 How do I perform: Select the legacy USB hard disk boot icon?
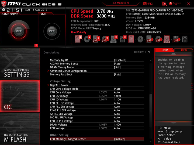149,39
